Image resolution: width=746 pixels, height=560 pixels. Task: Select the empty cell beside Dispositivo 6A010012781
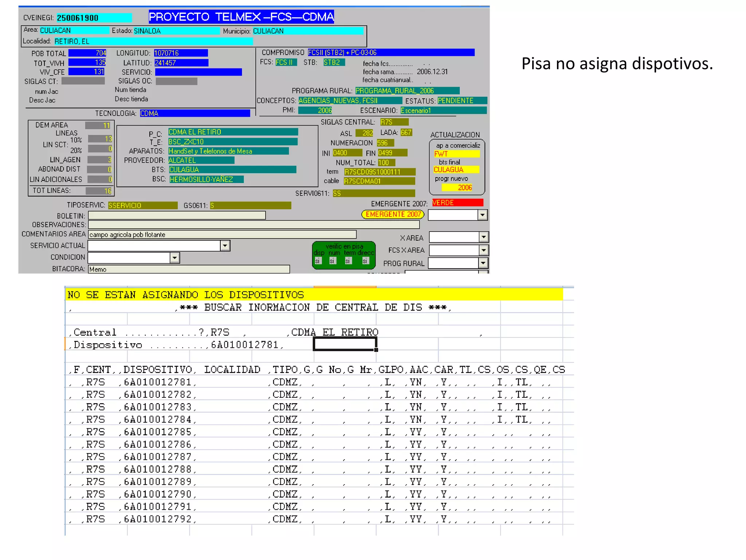345,344
